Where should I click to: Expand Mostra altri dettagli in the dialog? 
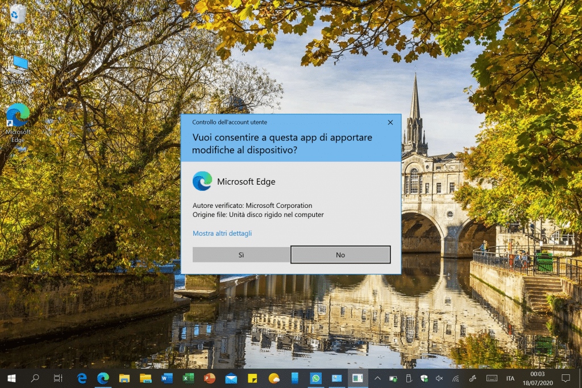222,233
